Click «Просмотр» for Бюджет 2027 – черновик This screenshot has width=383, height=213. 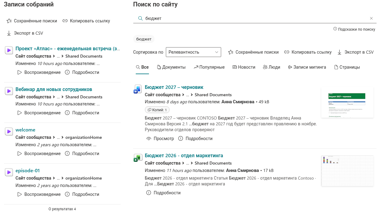(160, 139)
